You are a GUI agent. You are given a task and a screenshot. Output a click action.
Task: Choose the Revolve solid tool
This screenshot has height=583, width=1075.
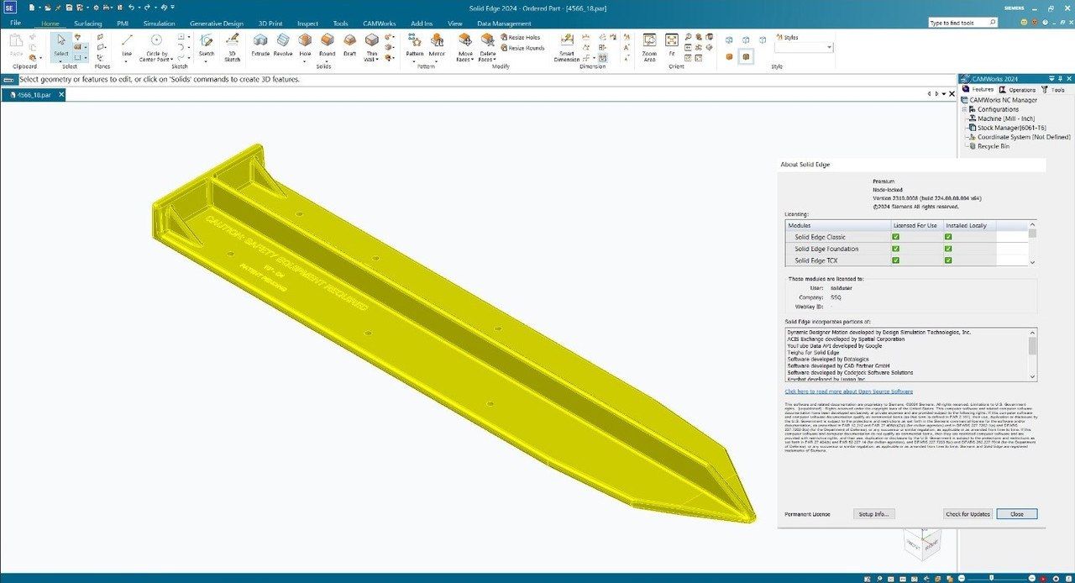click(284, 45)
